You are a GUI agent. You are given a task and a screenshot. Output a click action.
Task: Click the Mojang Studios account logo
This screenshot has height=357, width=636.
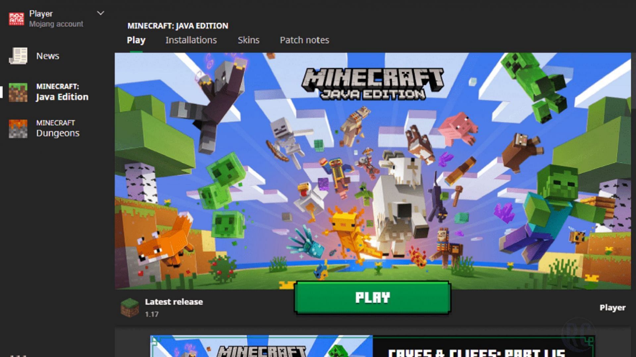(16, 19)
